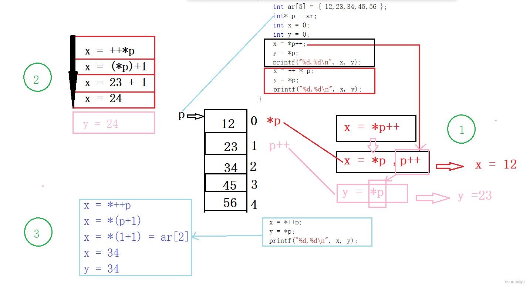530x287 pixels.
Task: Click the array cell containing 23
Action: (226, 143)
